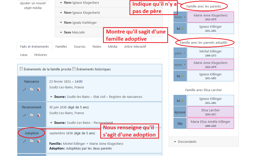Open the Arbre interactif tab
Image resolution: width=255 pixels, height=156 pixels.
[135, 47]
